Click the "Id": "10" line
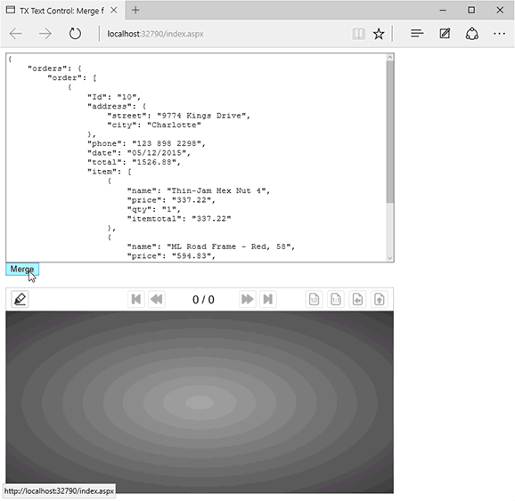 click(x=114, y=97)
